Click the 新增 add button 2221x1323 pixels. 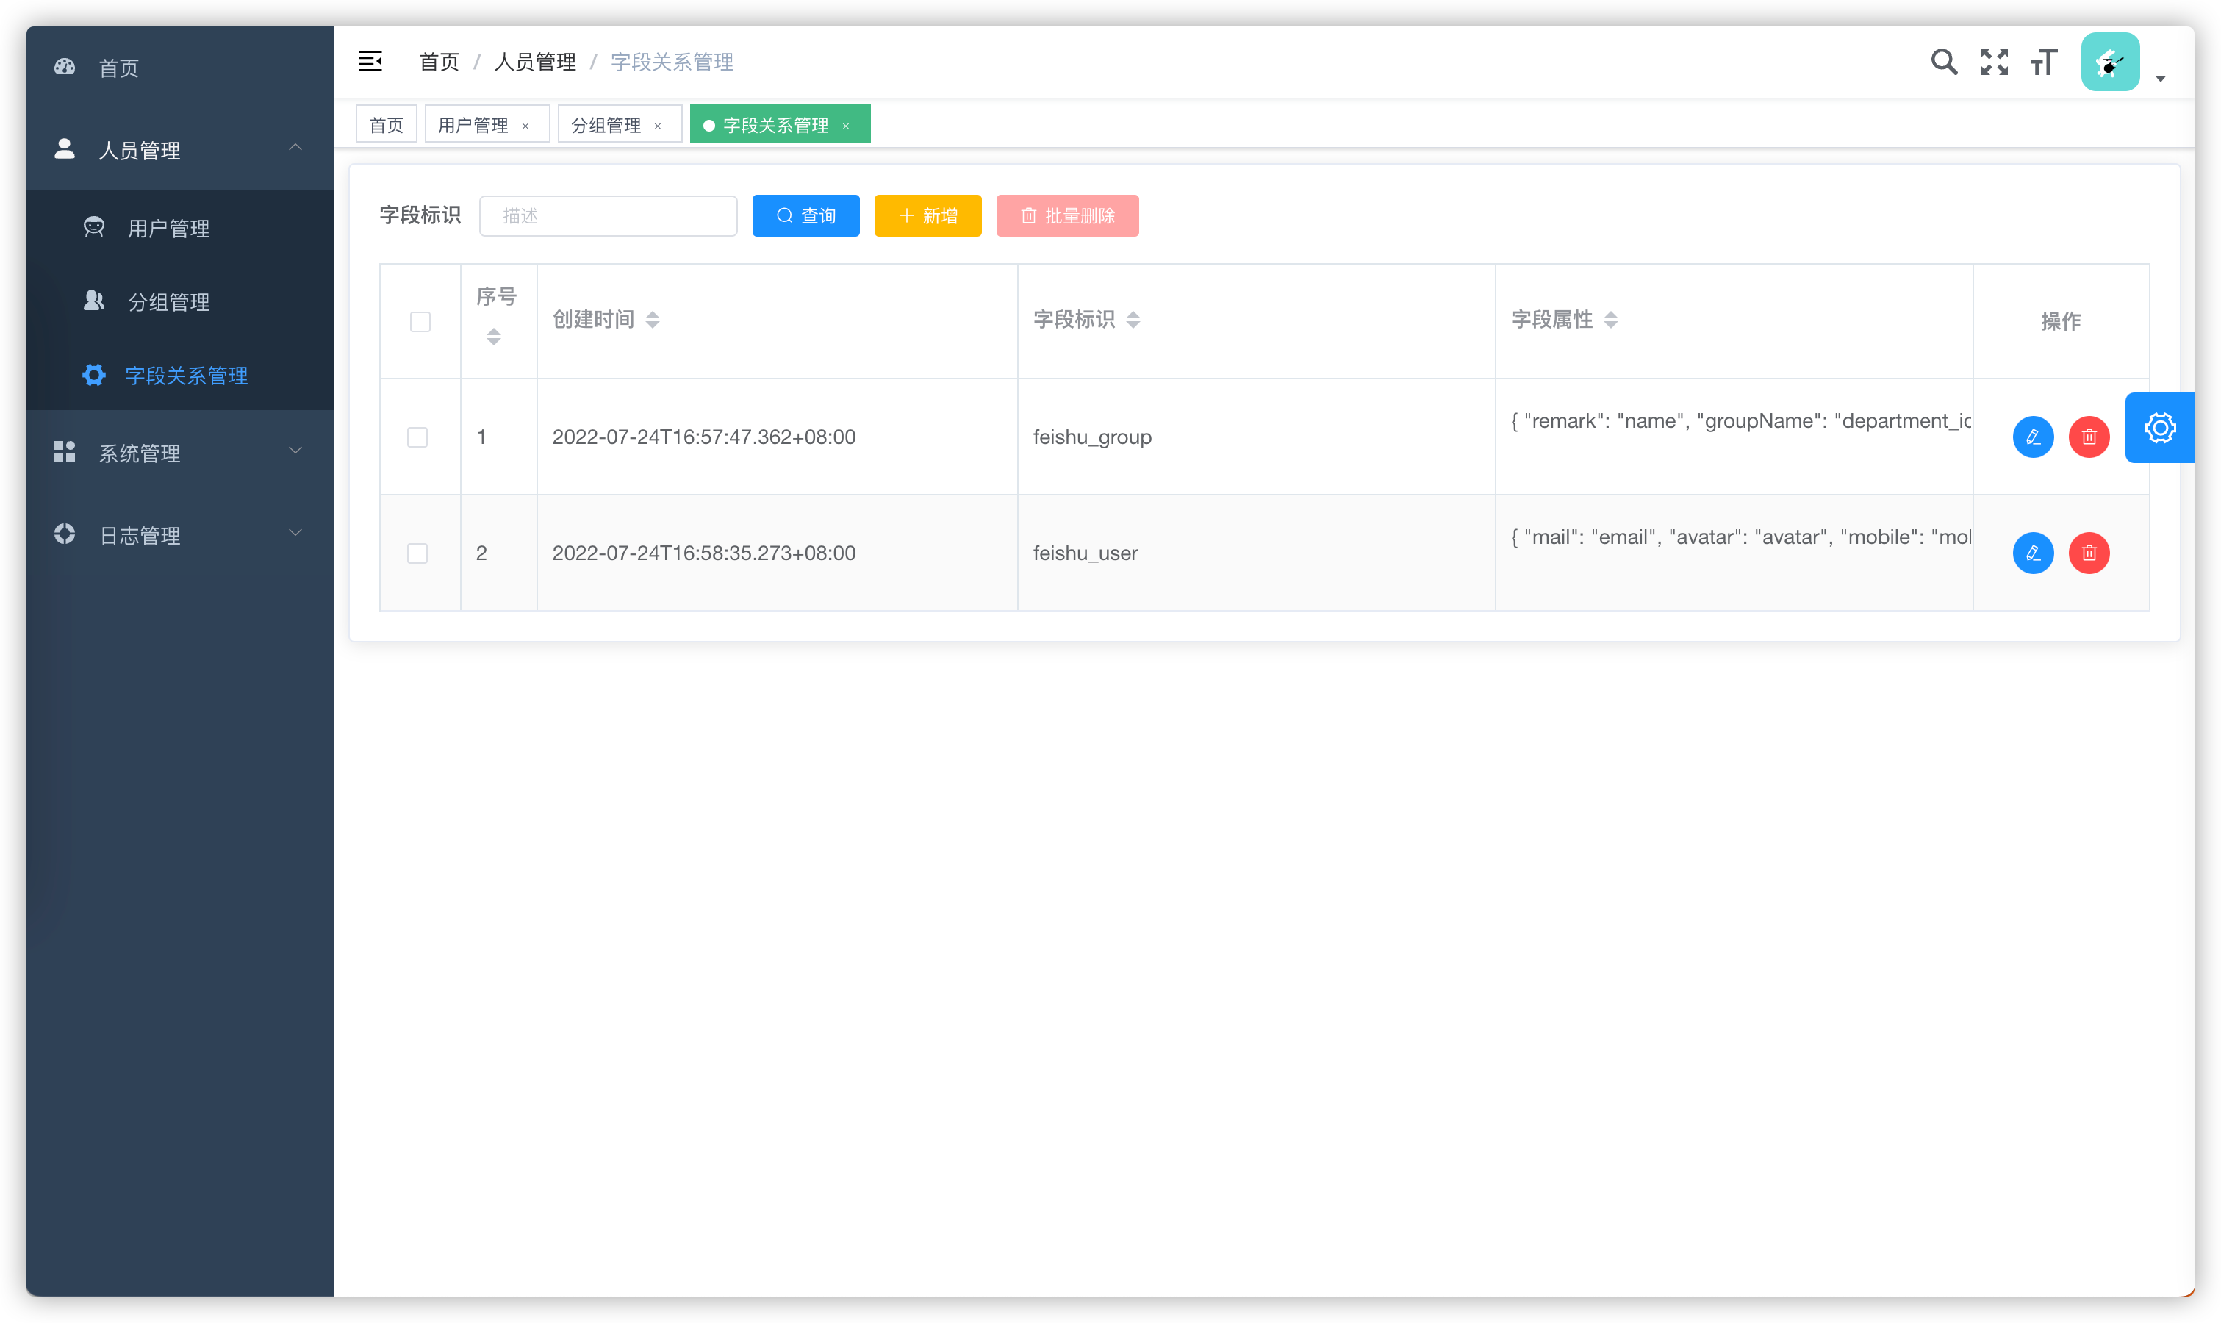tap(927, 216)
